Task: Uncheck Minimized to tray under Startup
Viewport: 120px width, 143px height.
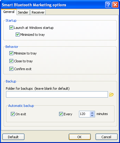Action: (x=17, y=34)
